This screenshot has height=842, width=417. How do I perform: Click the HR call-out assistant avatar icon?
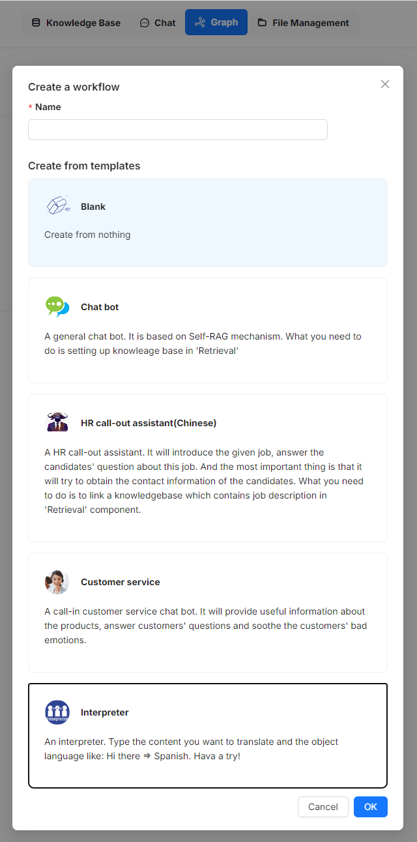[x=57, y=422]
